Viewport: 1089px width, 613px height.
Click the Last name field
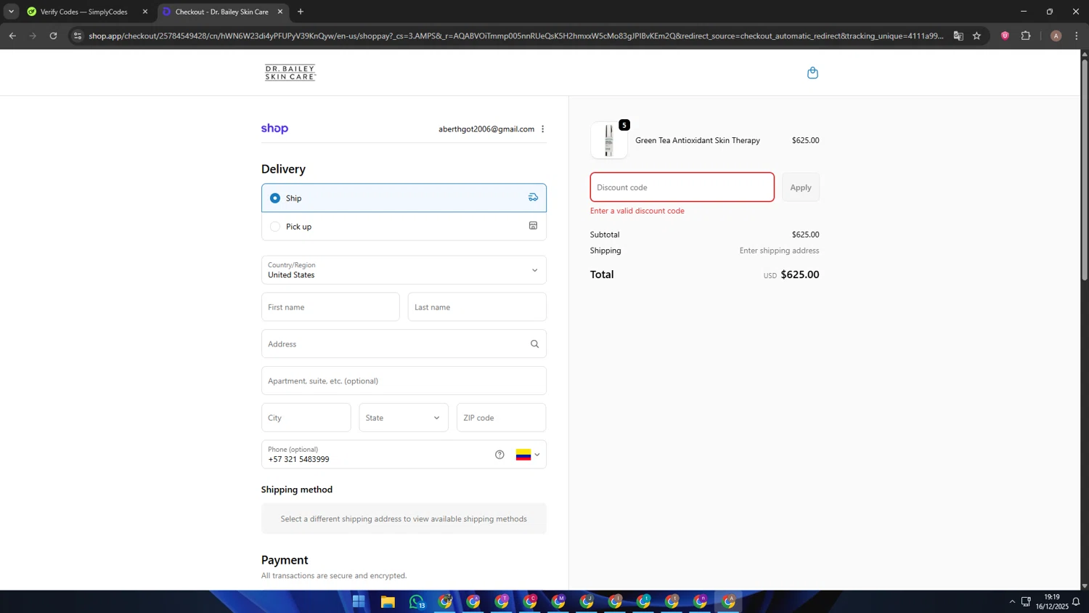(x=477, y=307)
